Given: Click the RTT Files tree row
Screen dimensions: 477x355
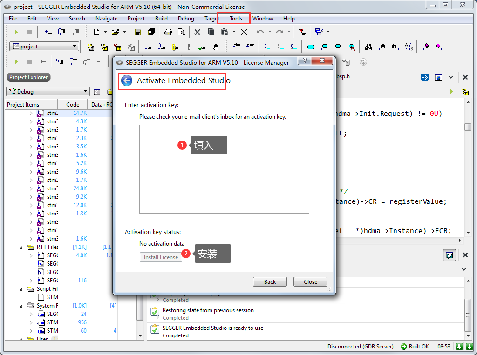Looking at the screenshot, I should [x=61, y=247].
